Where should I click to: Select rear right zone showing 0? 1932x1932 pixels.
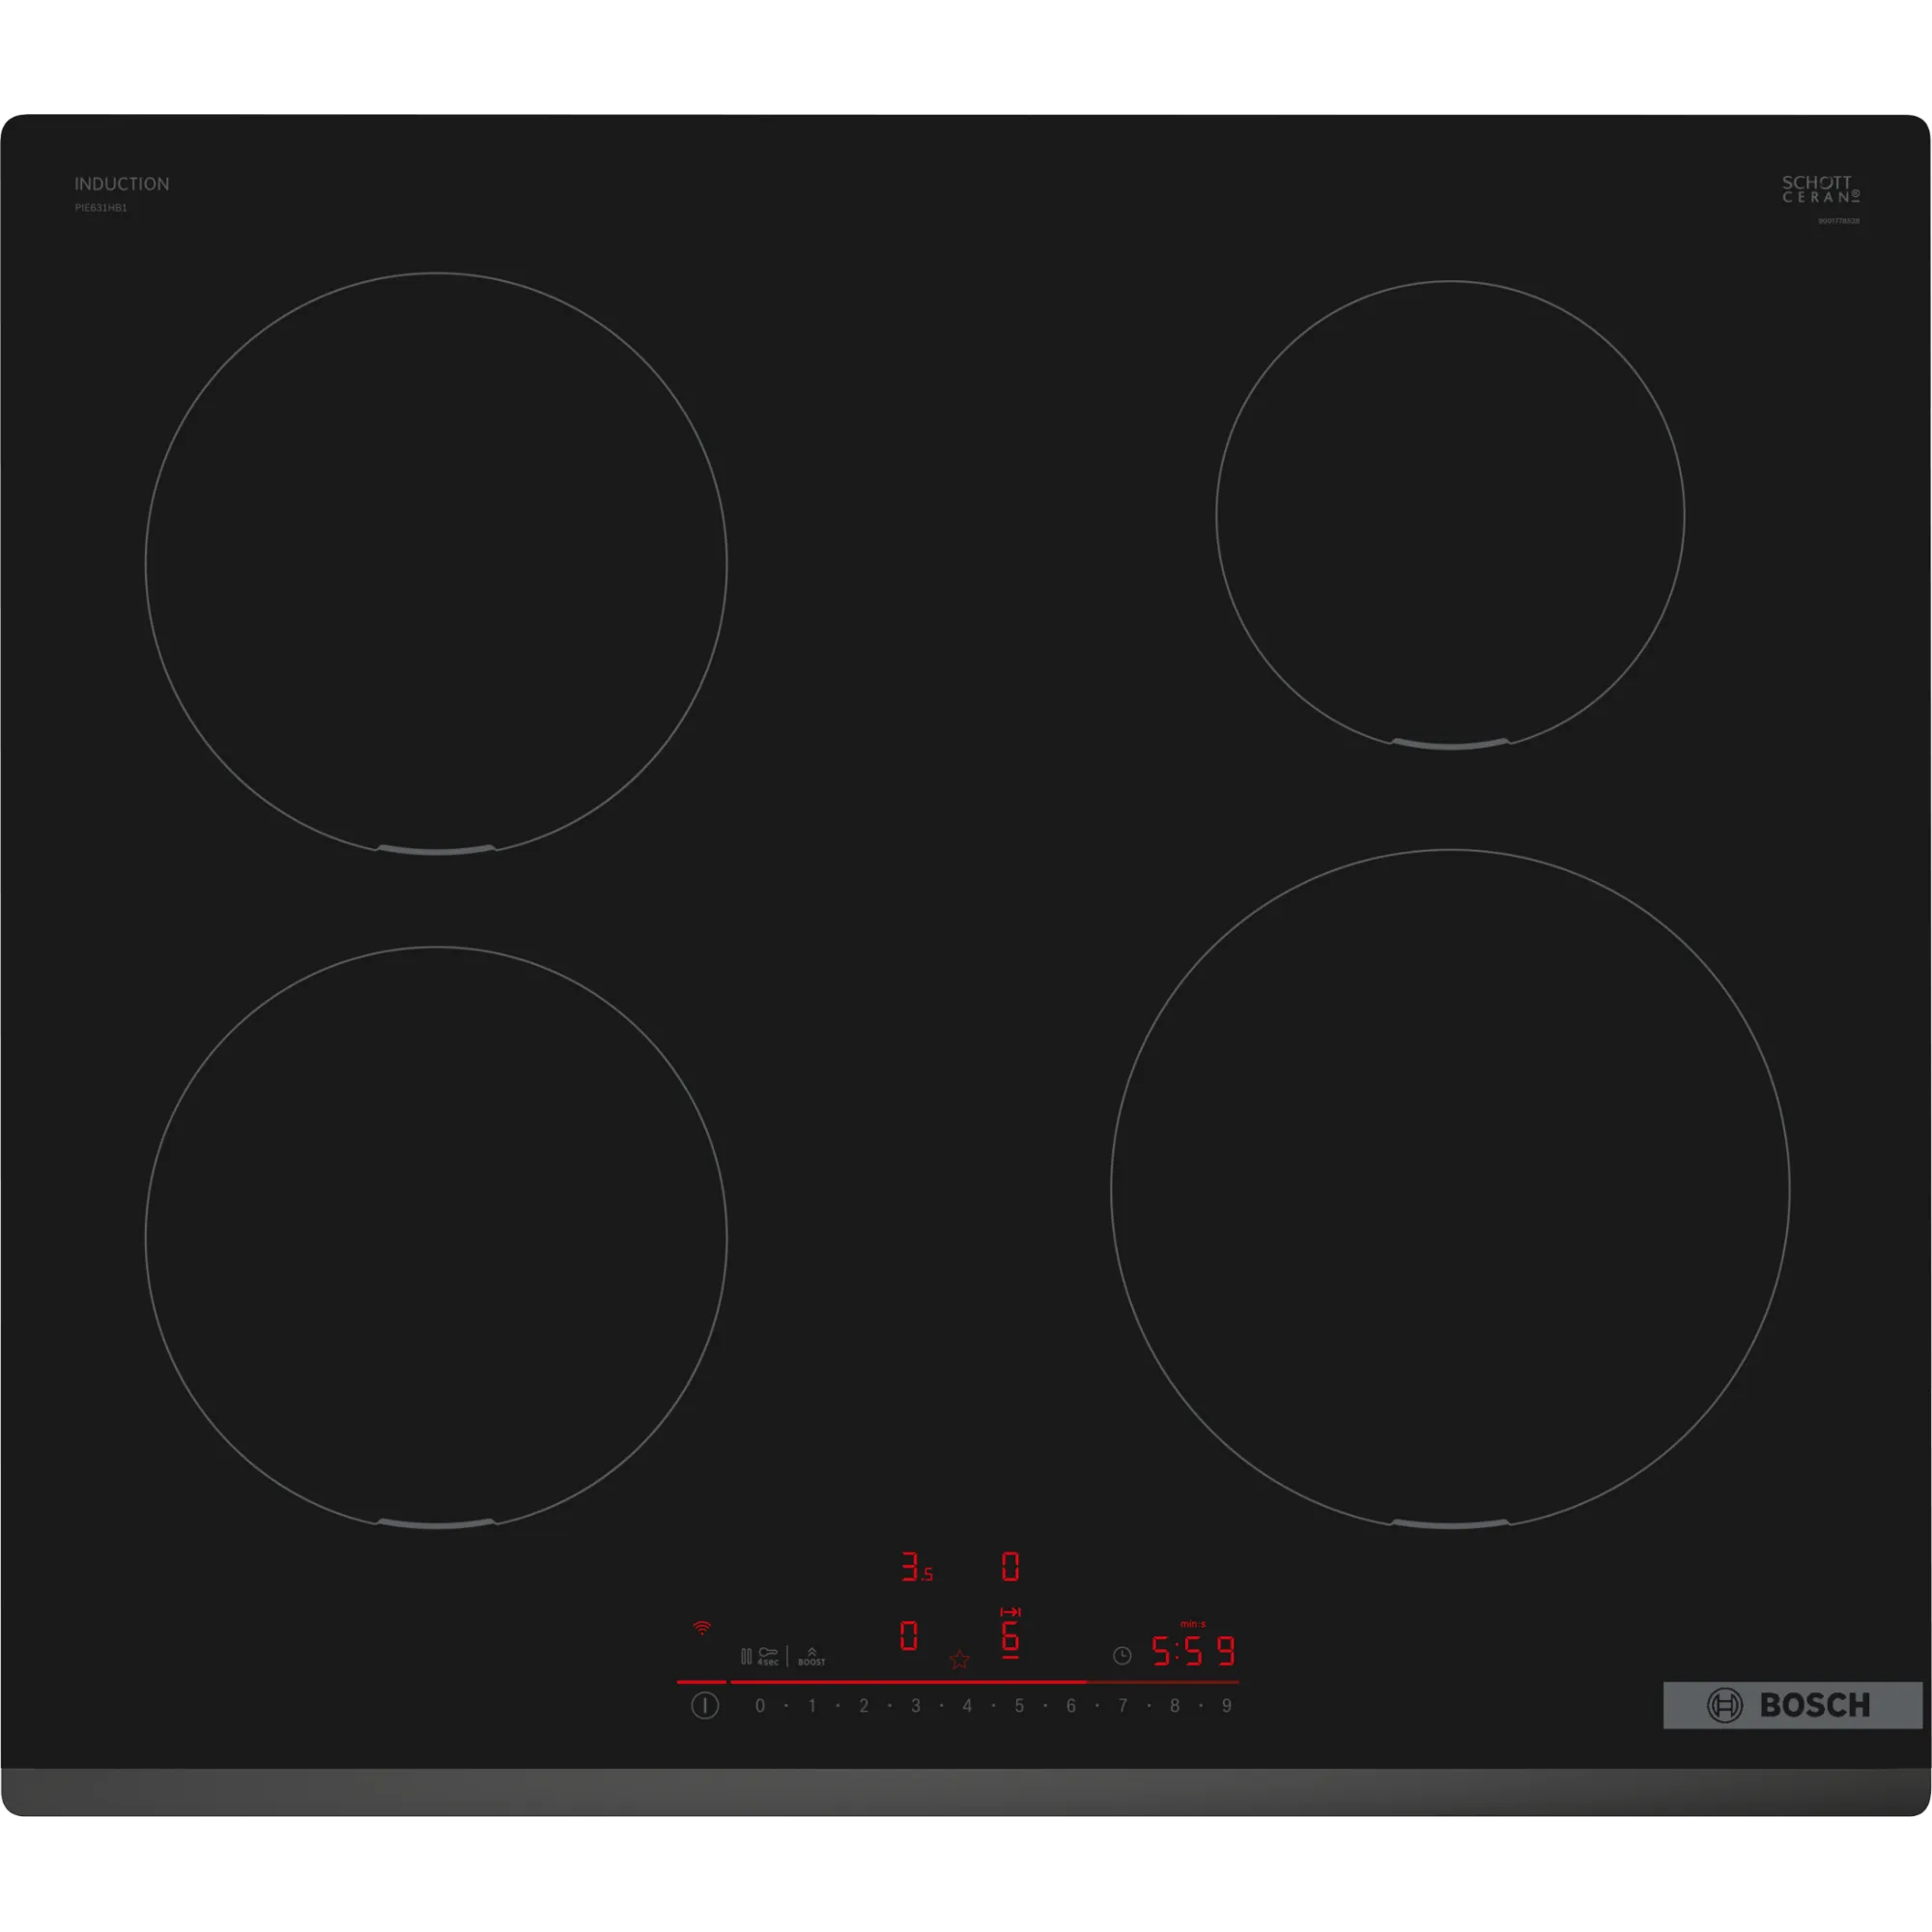click(1010, 1566)
